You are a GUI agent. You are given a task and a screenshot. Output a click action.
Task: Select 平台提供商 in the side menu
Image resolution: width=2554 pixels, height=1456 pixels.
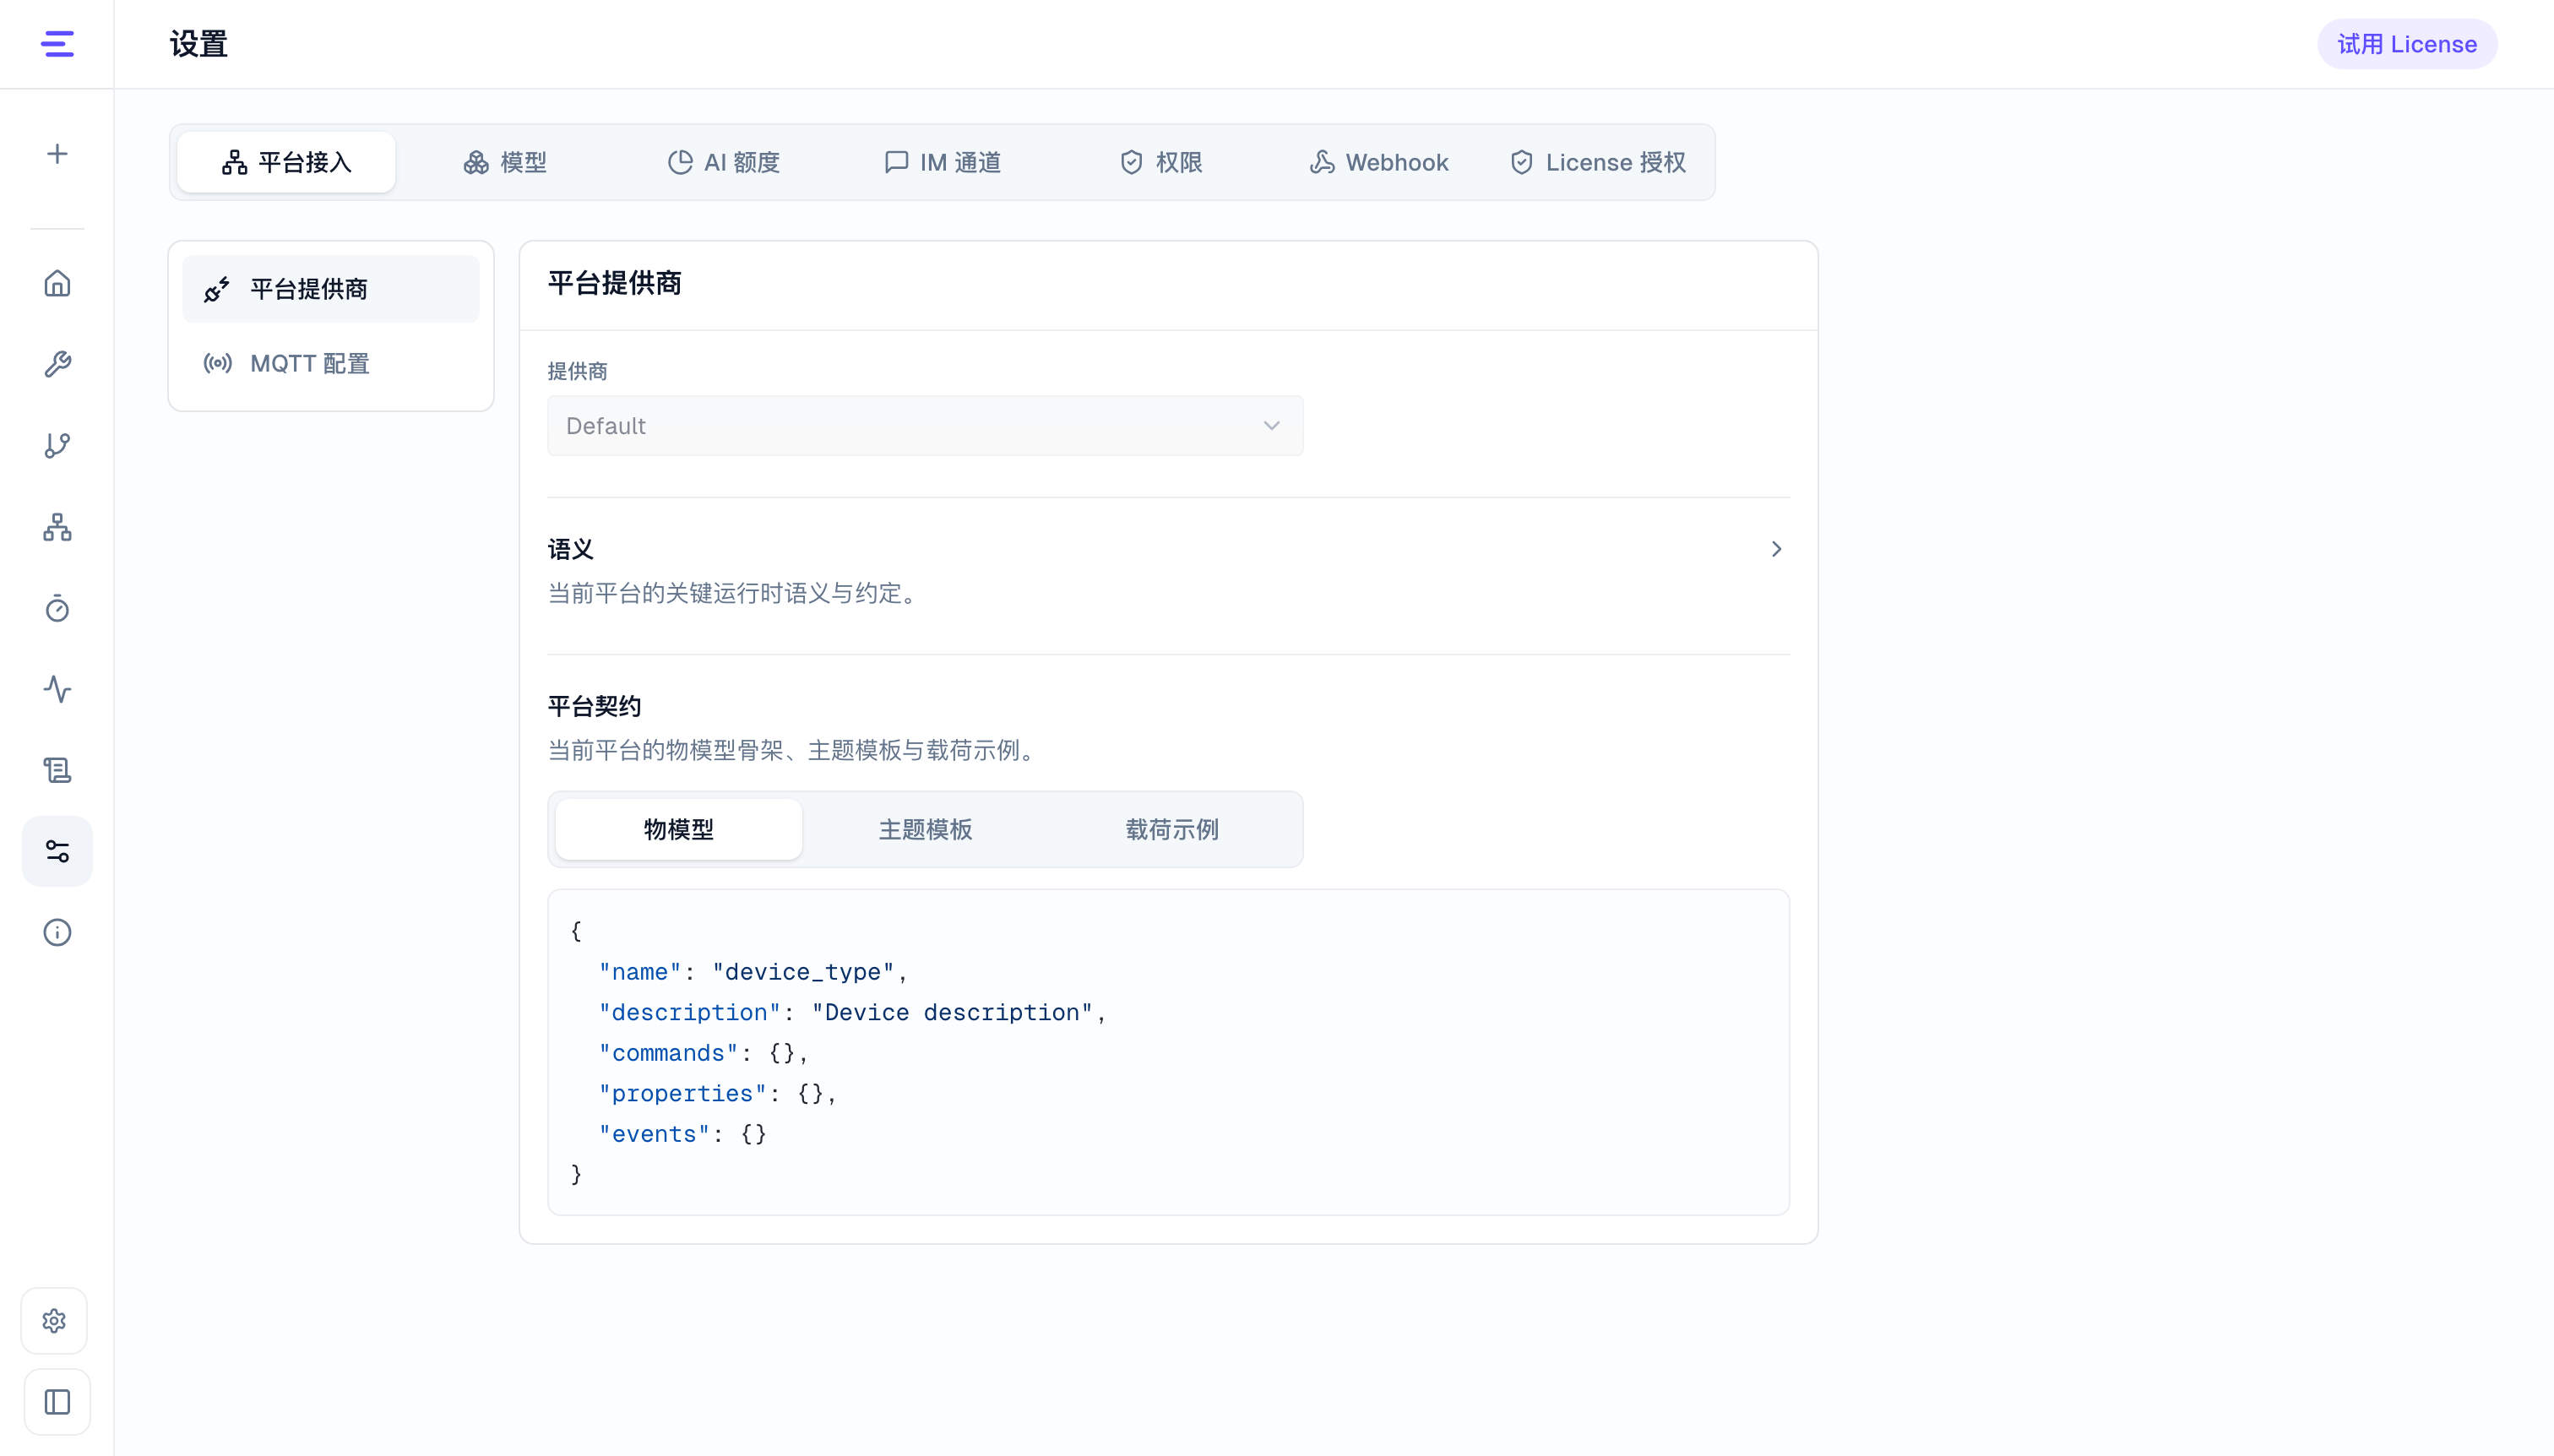tap(331, 289)
